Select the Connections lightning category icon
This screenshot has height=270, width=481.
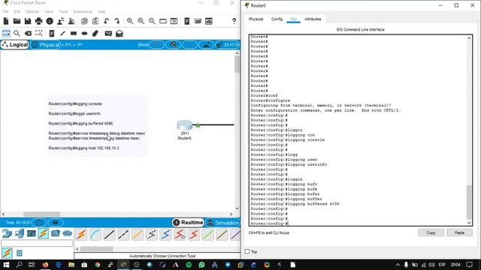coord(44,233)
